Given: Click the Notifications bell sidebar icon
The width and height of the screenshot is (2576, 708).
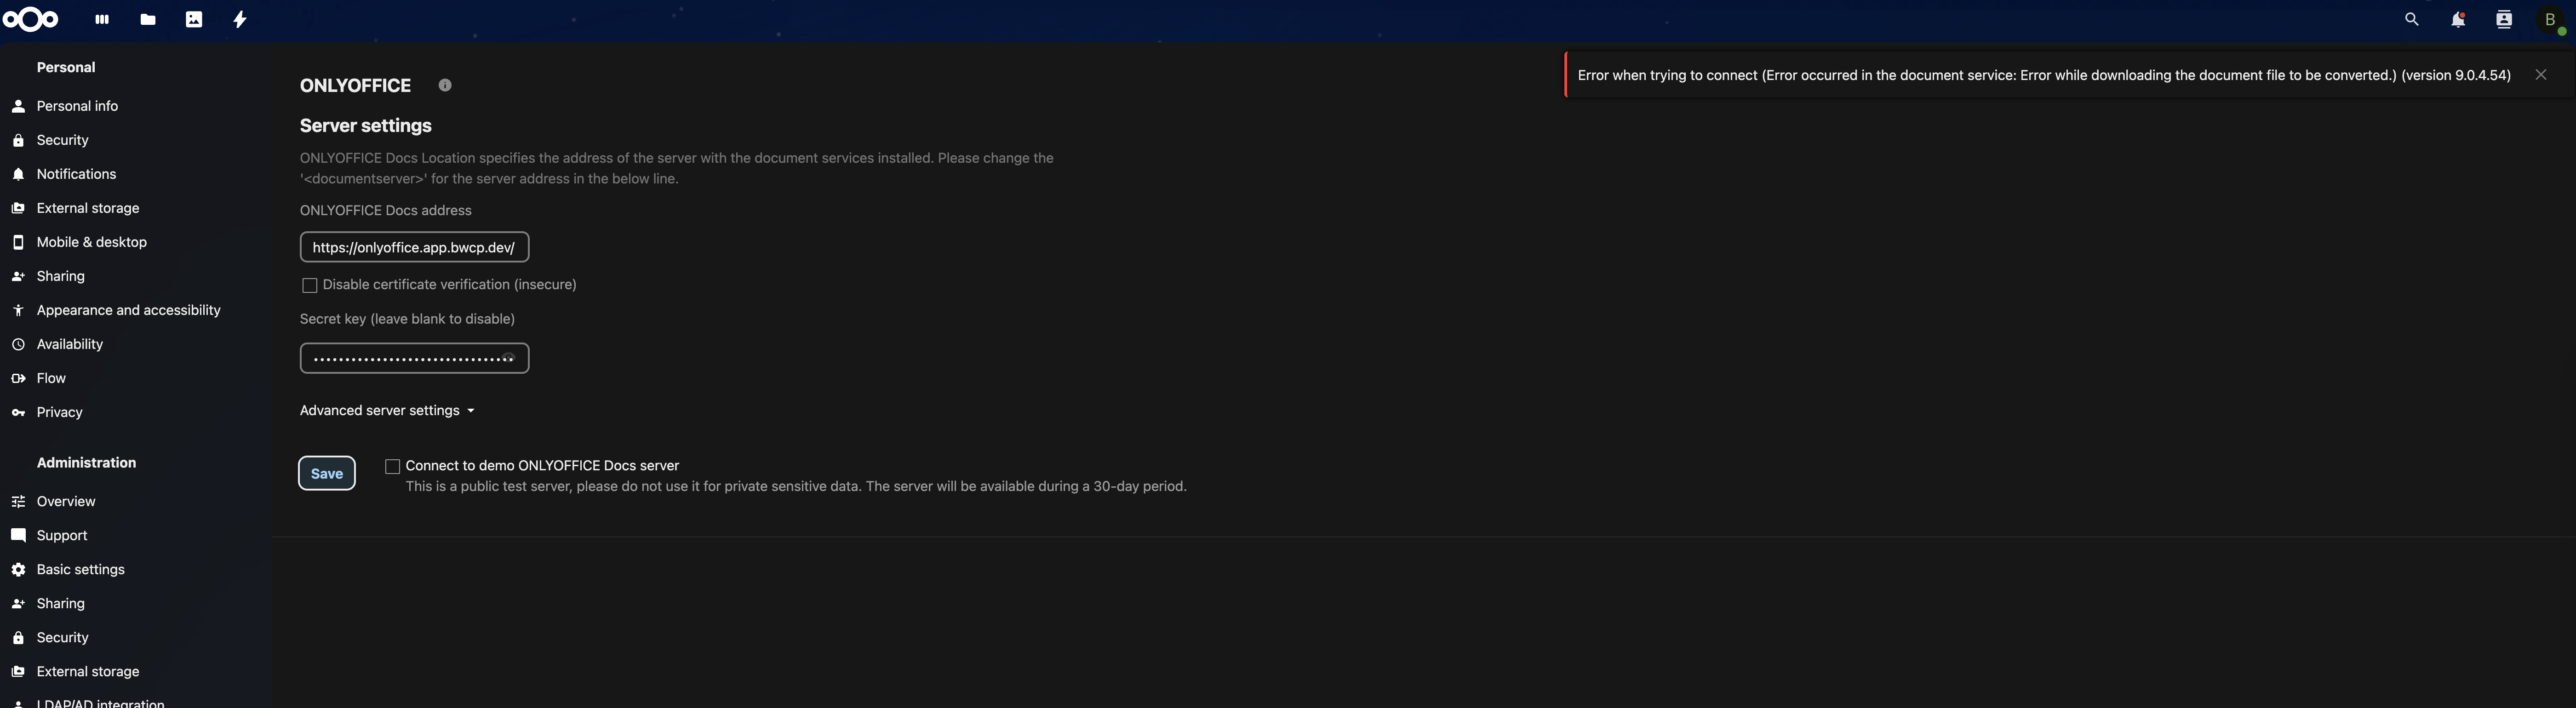Looking at the screenshot, I should pyautogui.click(x=18, y=174).
